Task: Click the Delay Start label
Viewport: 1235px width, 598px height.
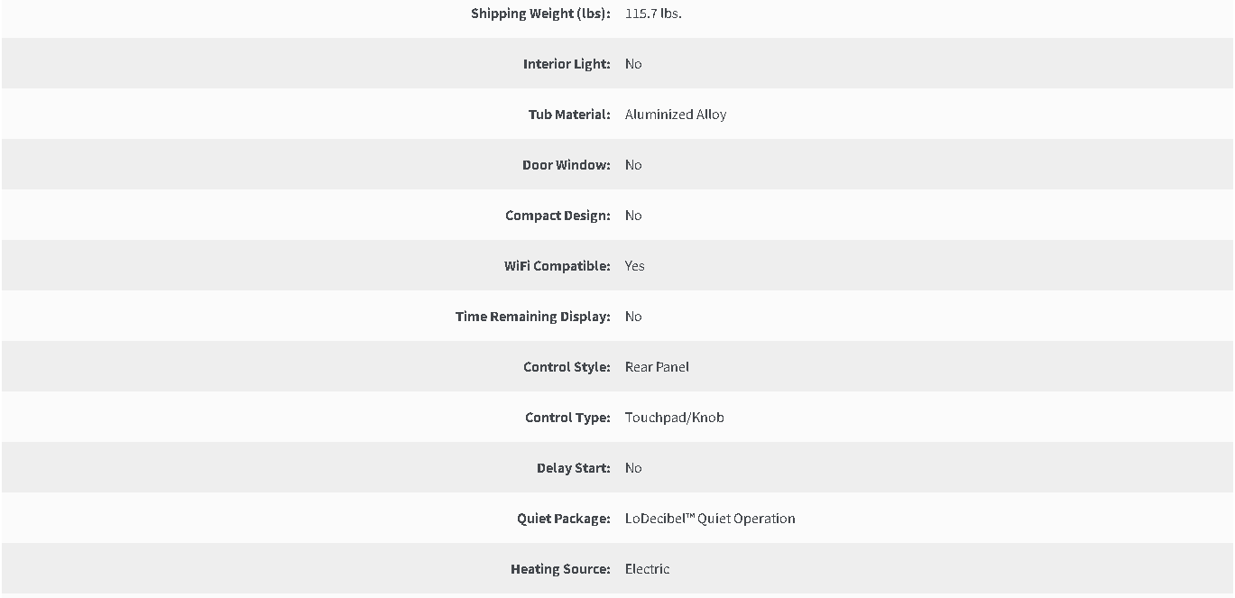Action: pyautogui.click(x=574, y=468)
